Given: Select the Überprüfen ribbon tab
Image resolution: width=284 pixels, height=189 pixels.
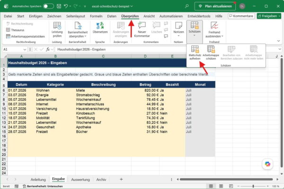Looking at the screenshot, I should (x=130, y=16).
